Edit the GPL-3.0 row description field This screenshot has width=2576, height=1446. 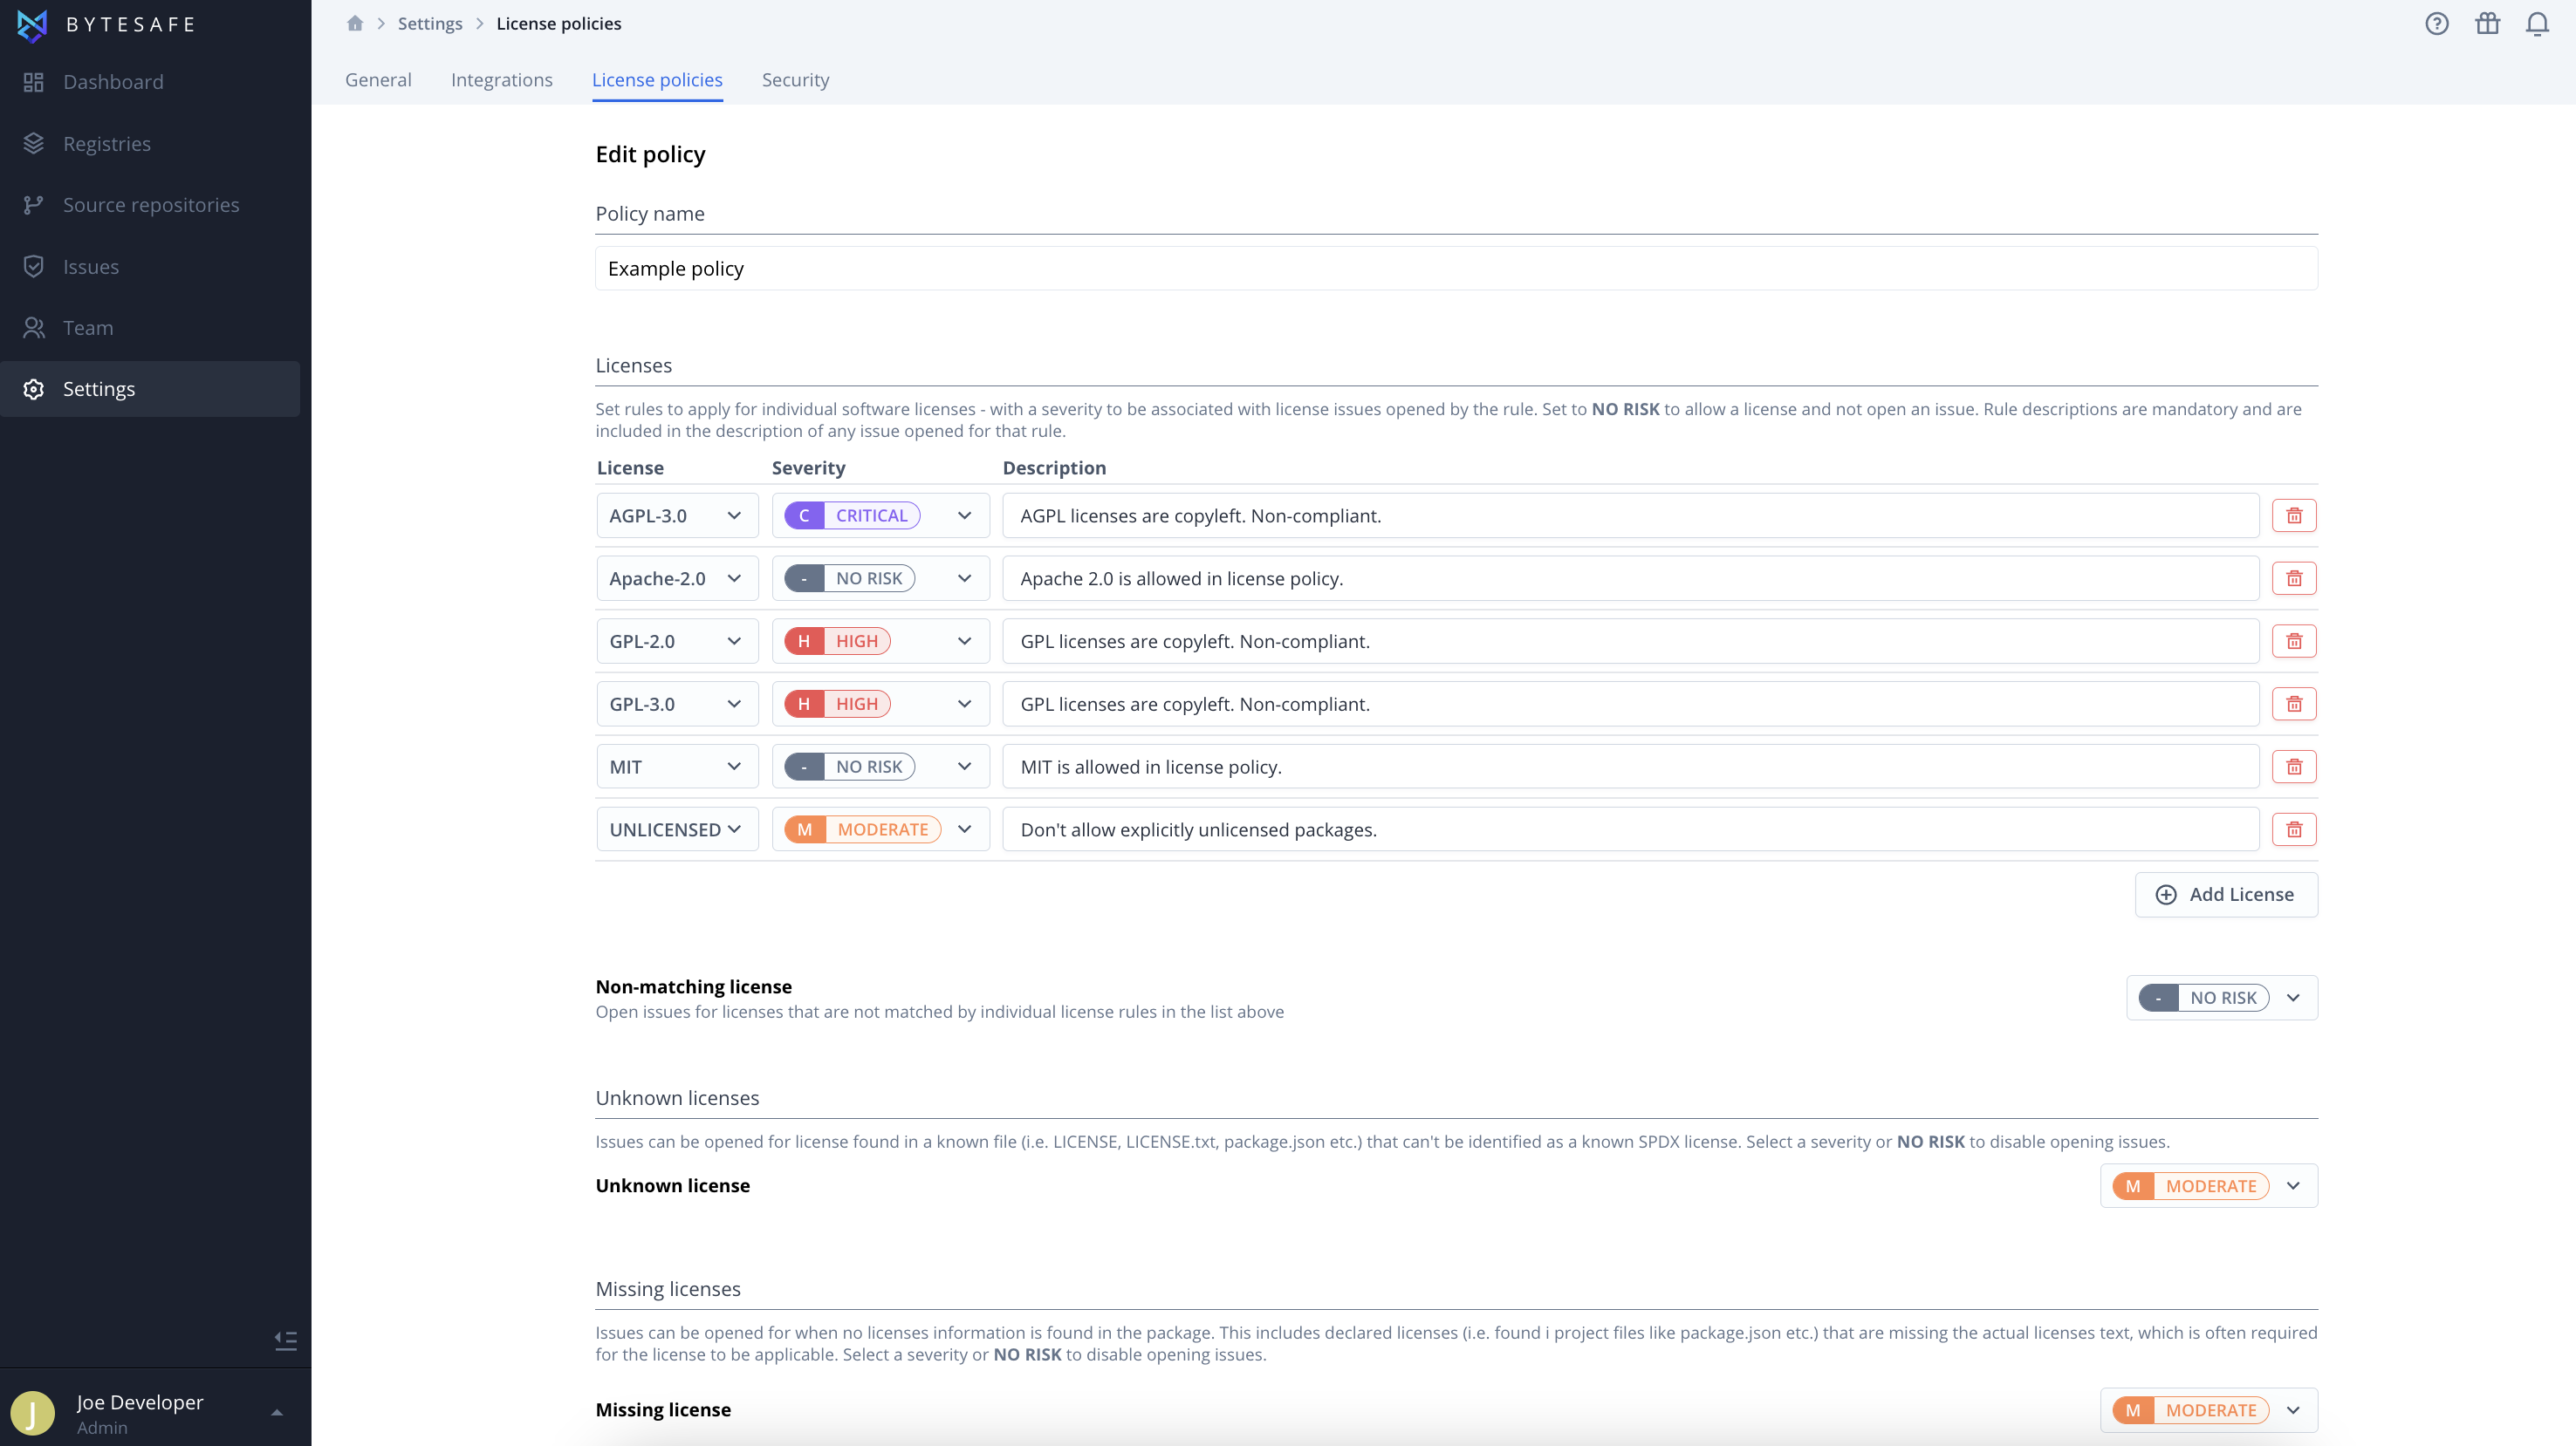point(1631,705)
